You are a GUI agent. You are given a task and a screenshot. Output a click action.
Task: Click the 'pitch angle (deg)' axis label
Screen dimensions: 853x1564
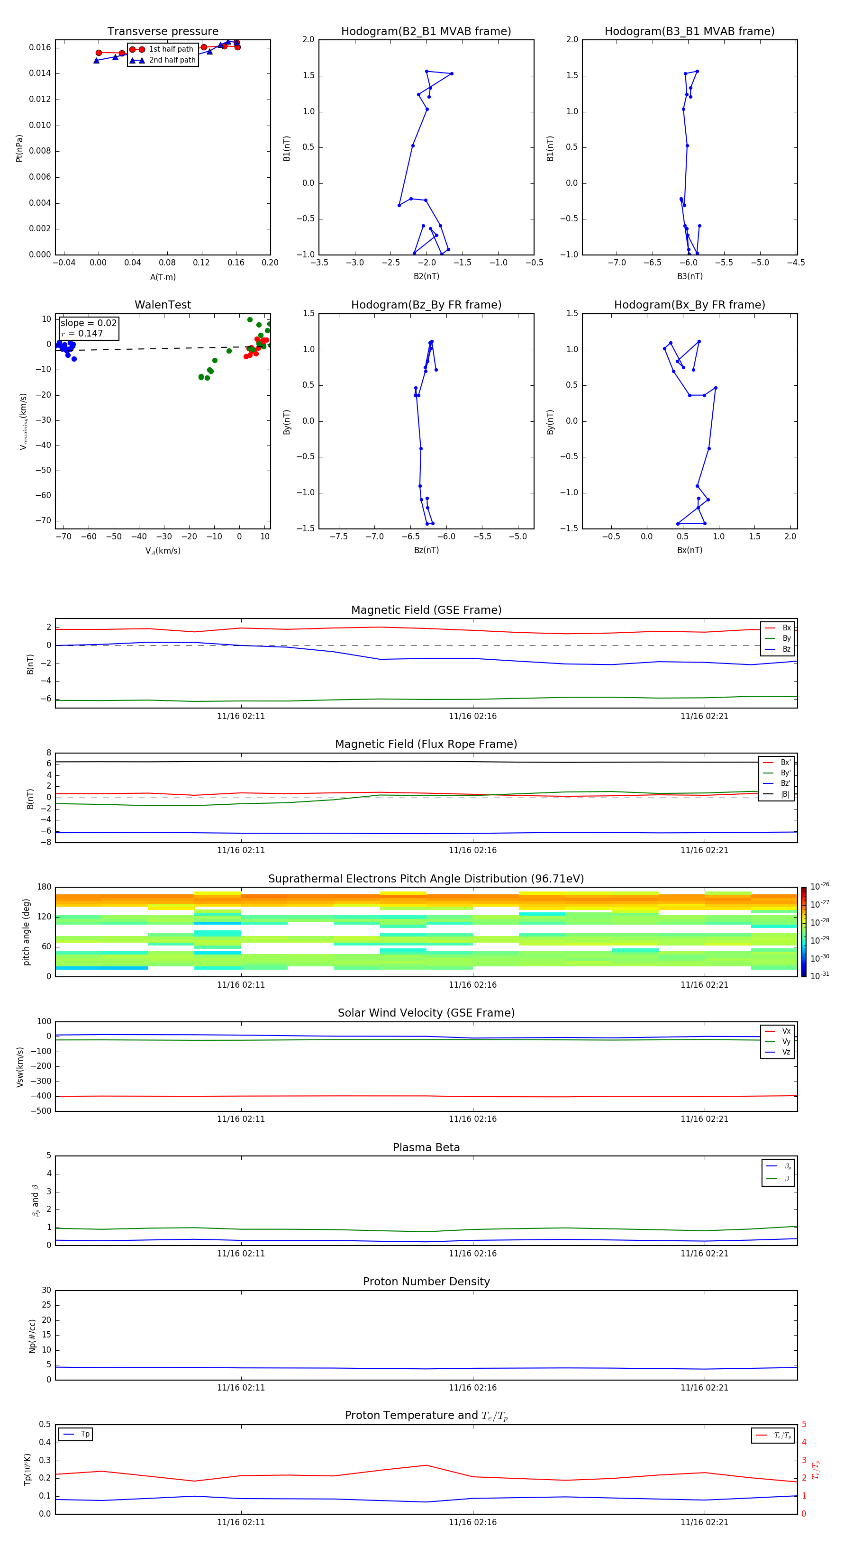26,932
